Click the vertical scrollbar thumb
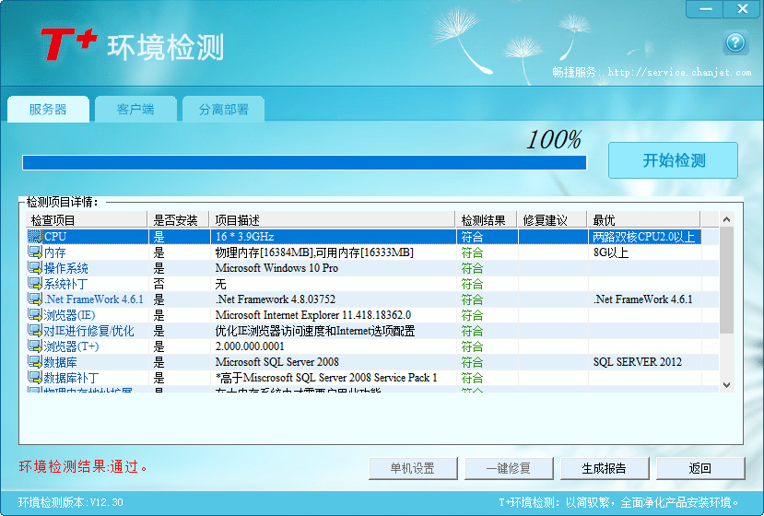 click(726, 280)
